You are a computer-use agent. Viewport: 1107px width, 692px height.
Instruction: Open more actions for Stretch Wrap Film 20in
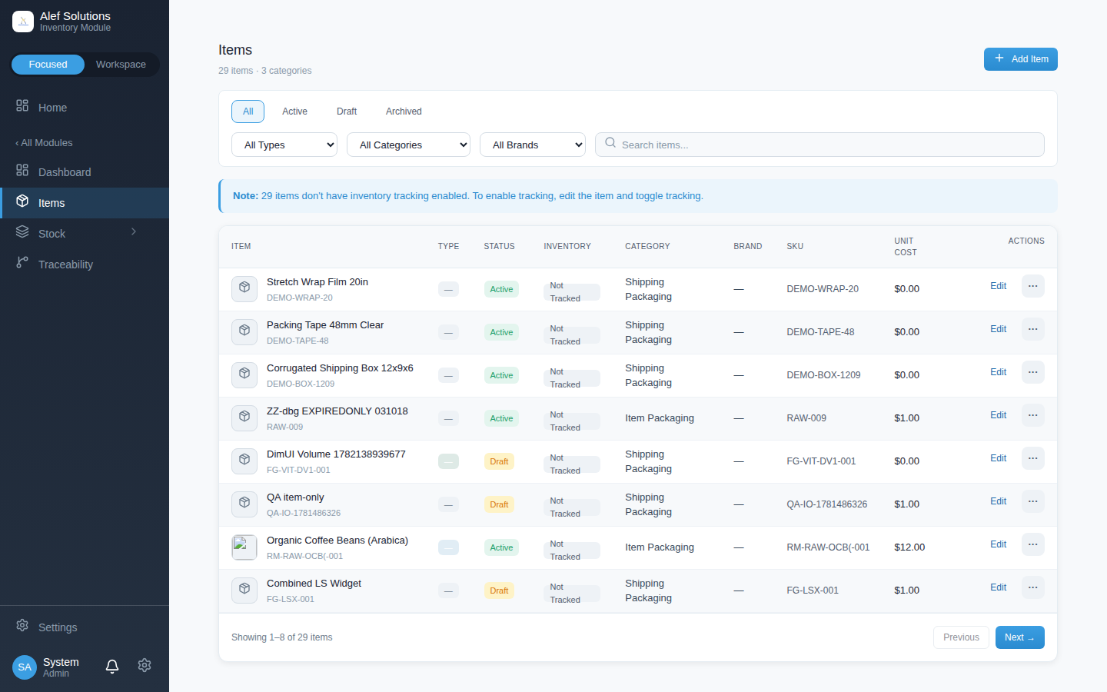click(x=1033, y=286)
